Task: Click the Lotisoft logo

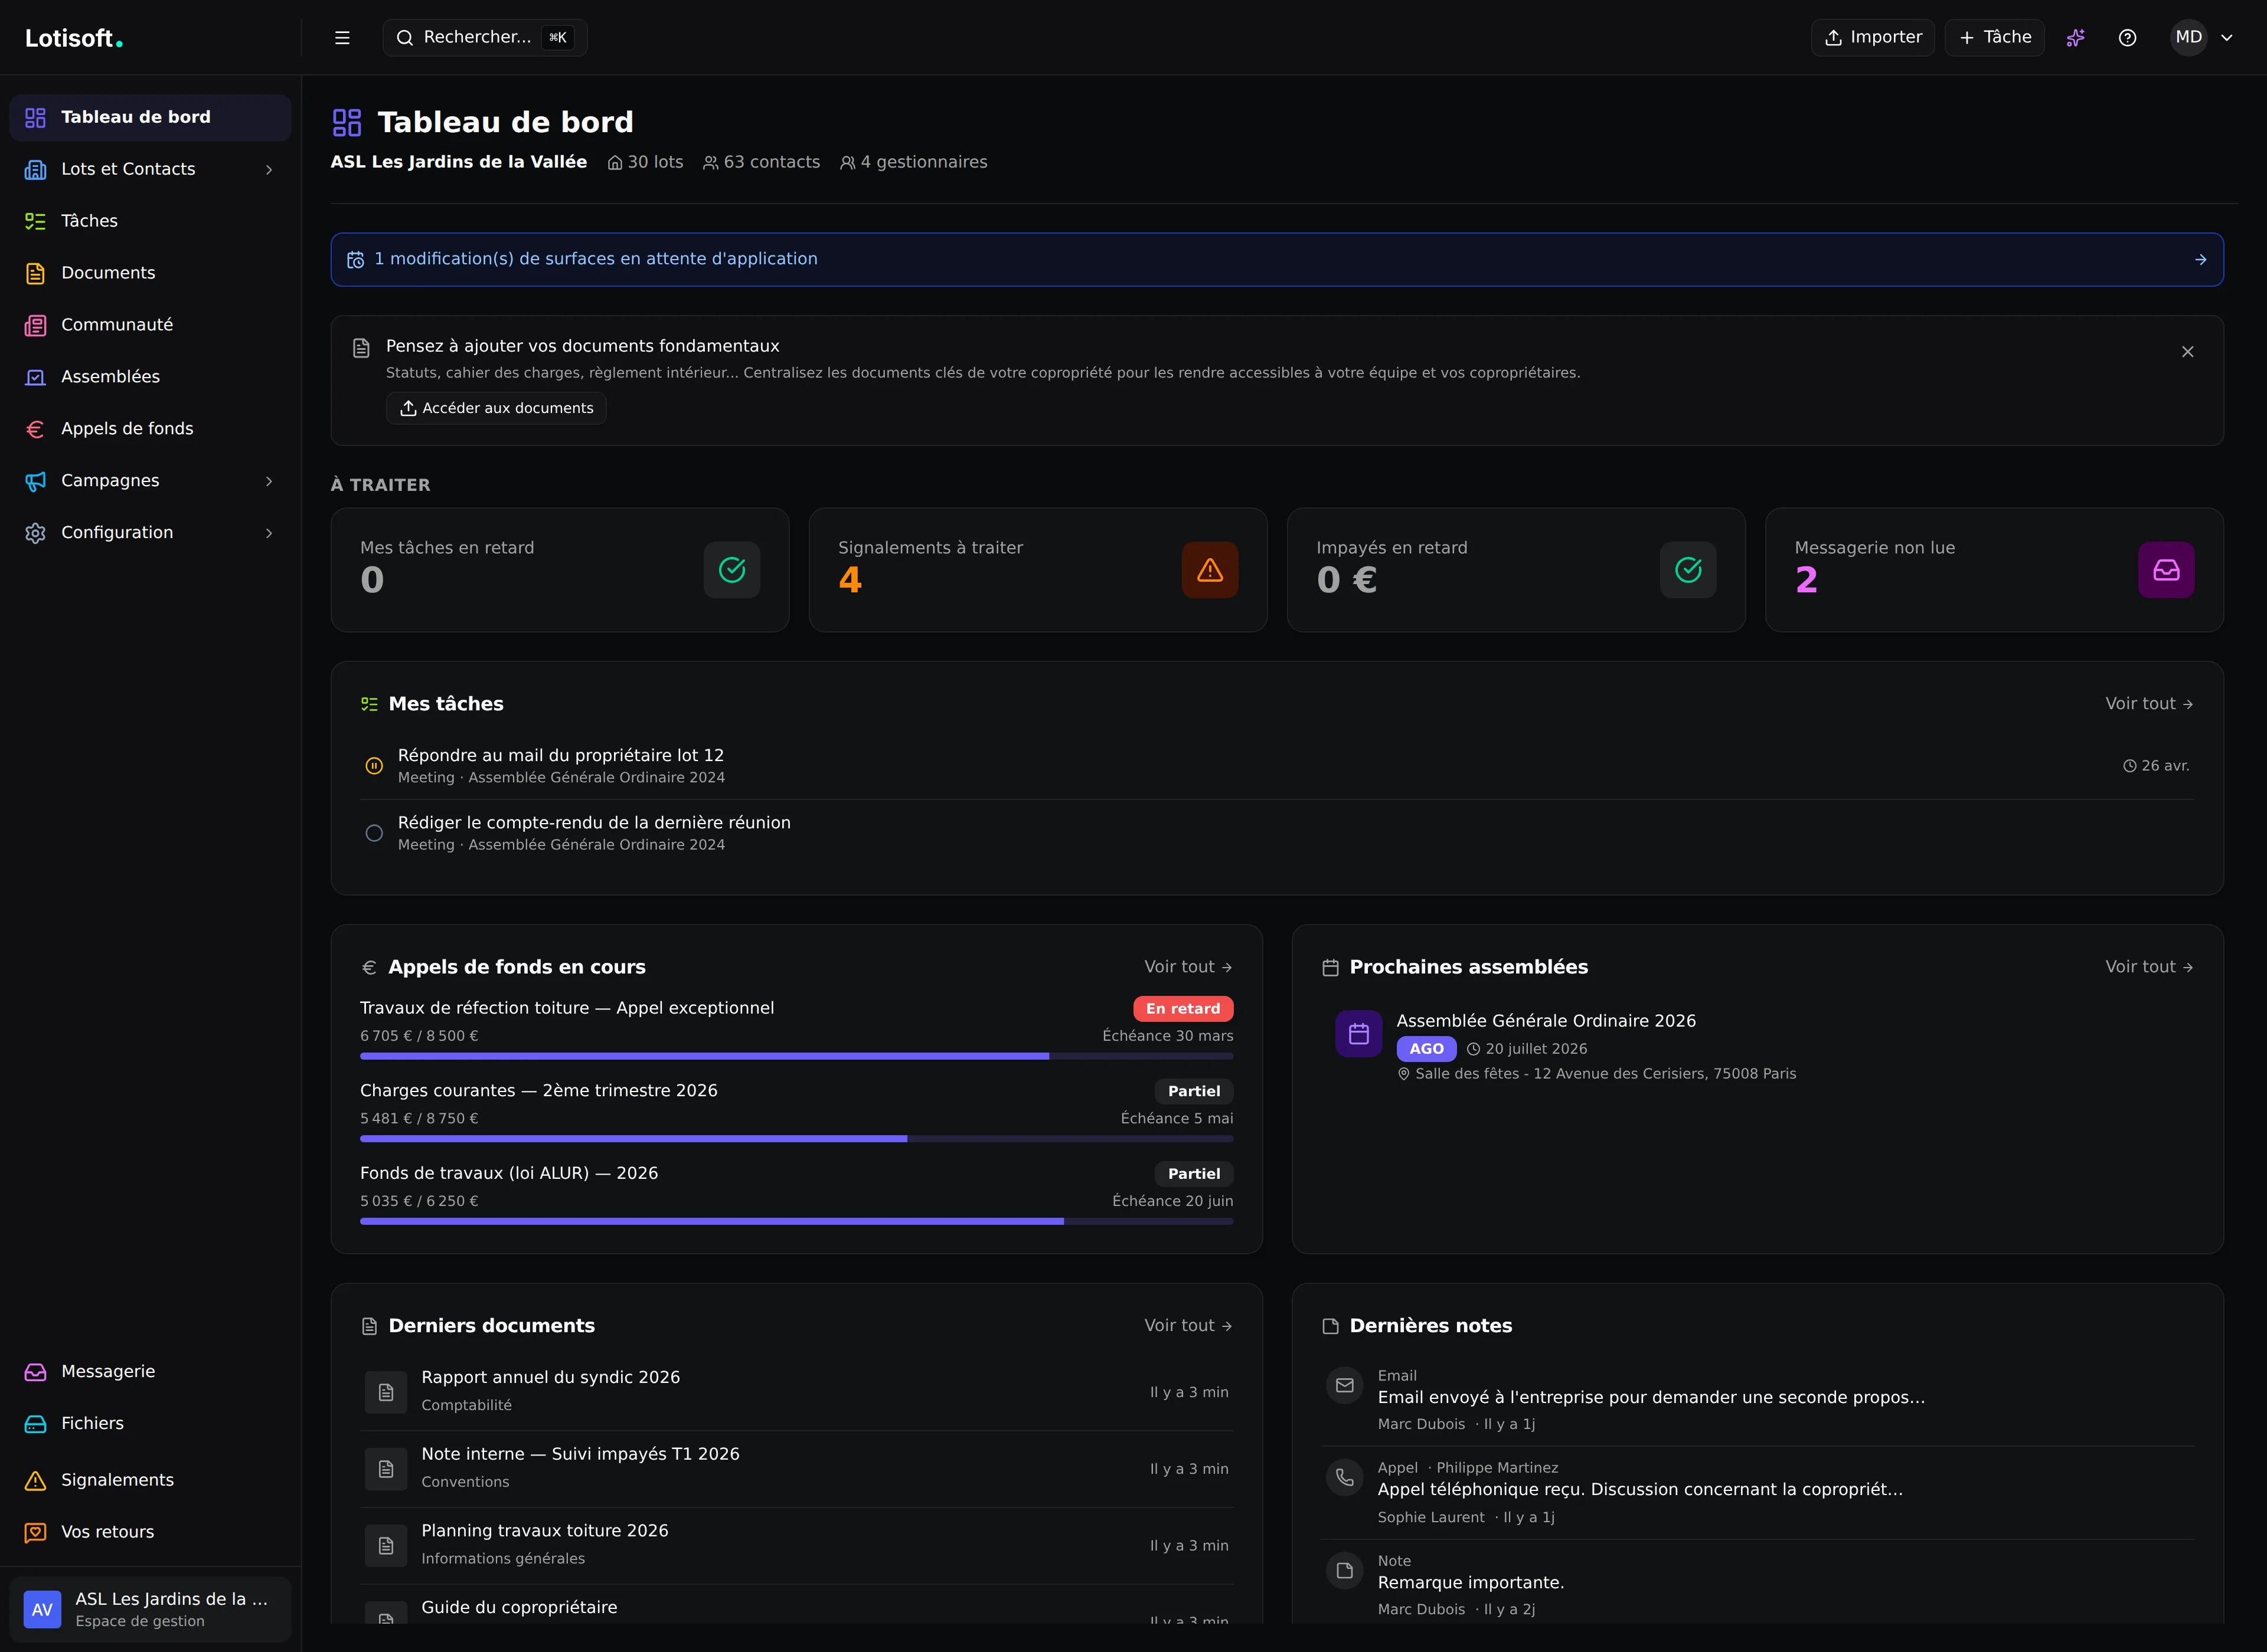Action: click(74, 38)
